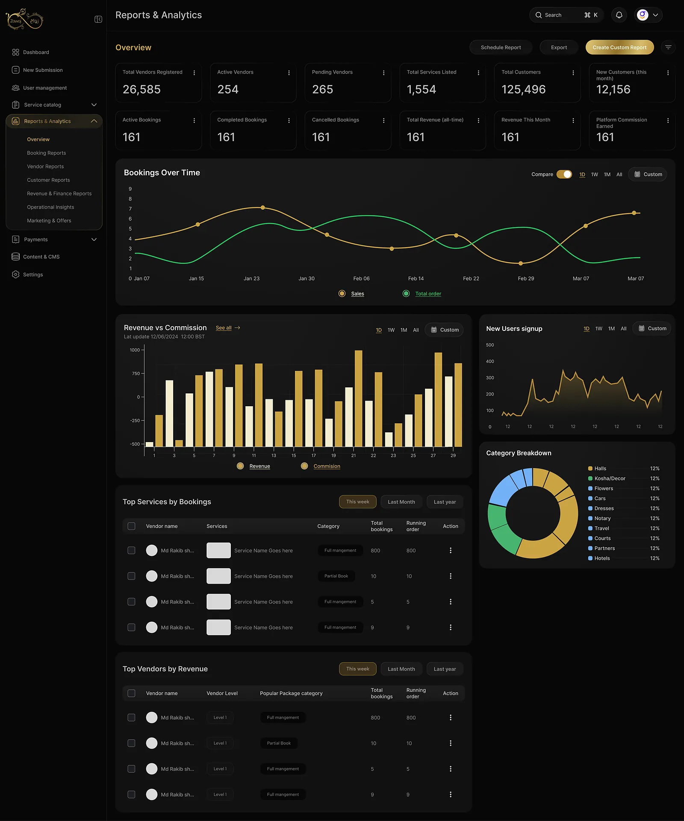Image resolution: width=684 pixels, height=821 pixels.
Task: Click Create Custom Report button
Action: coord(619,47)
